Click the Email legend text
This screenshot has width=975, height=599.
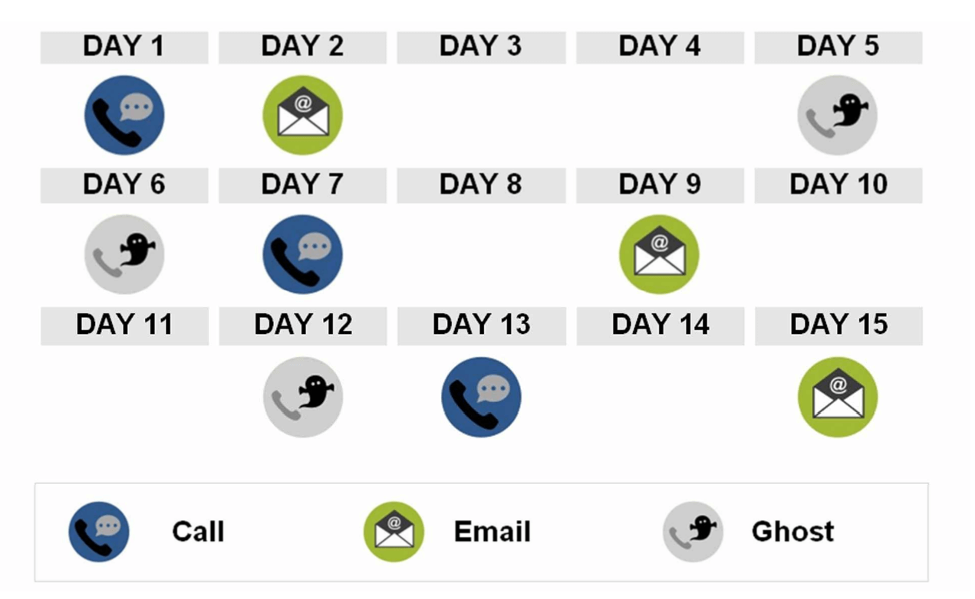(492, 532)
